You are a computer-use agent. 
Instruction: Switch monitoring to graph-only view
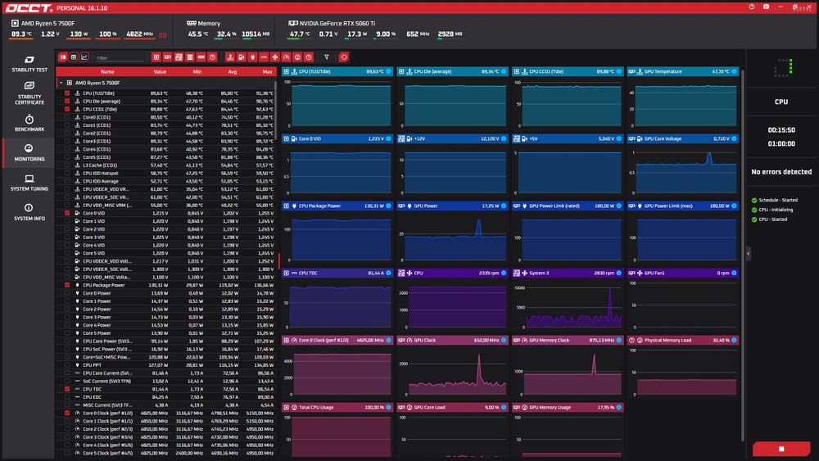tap(84, 56)
